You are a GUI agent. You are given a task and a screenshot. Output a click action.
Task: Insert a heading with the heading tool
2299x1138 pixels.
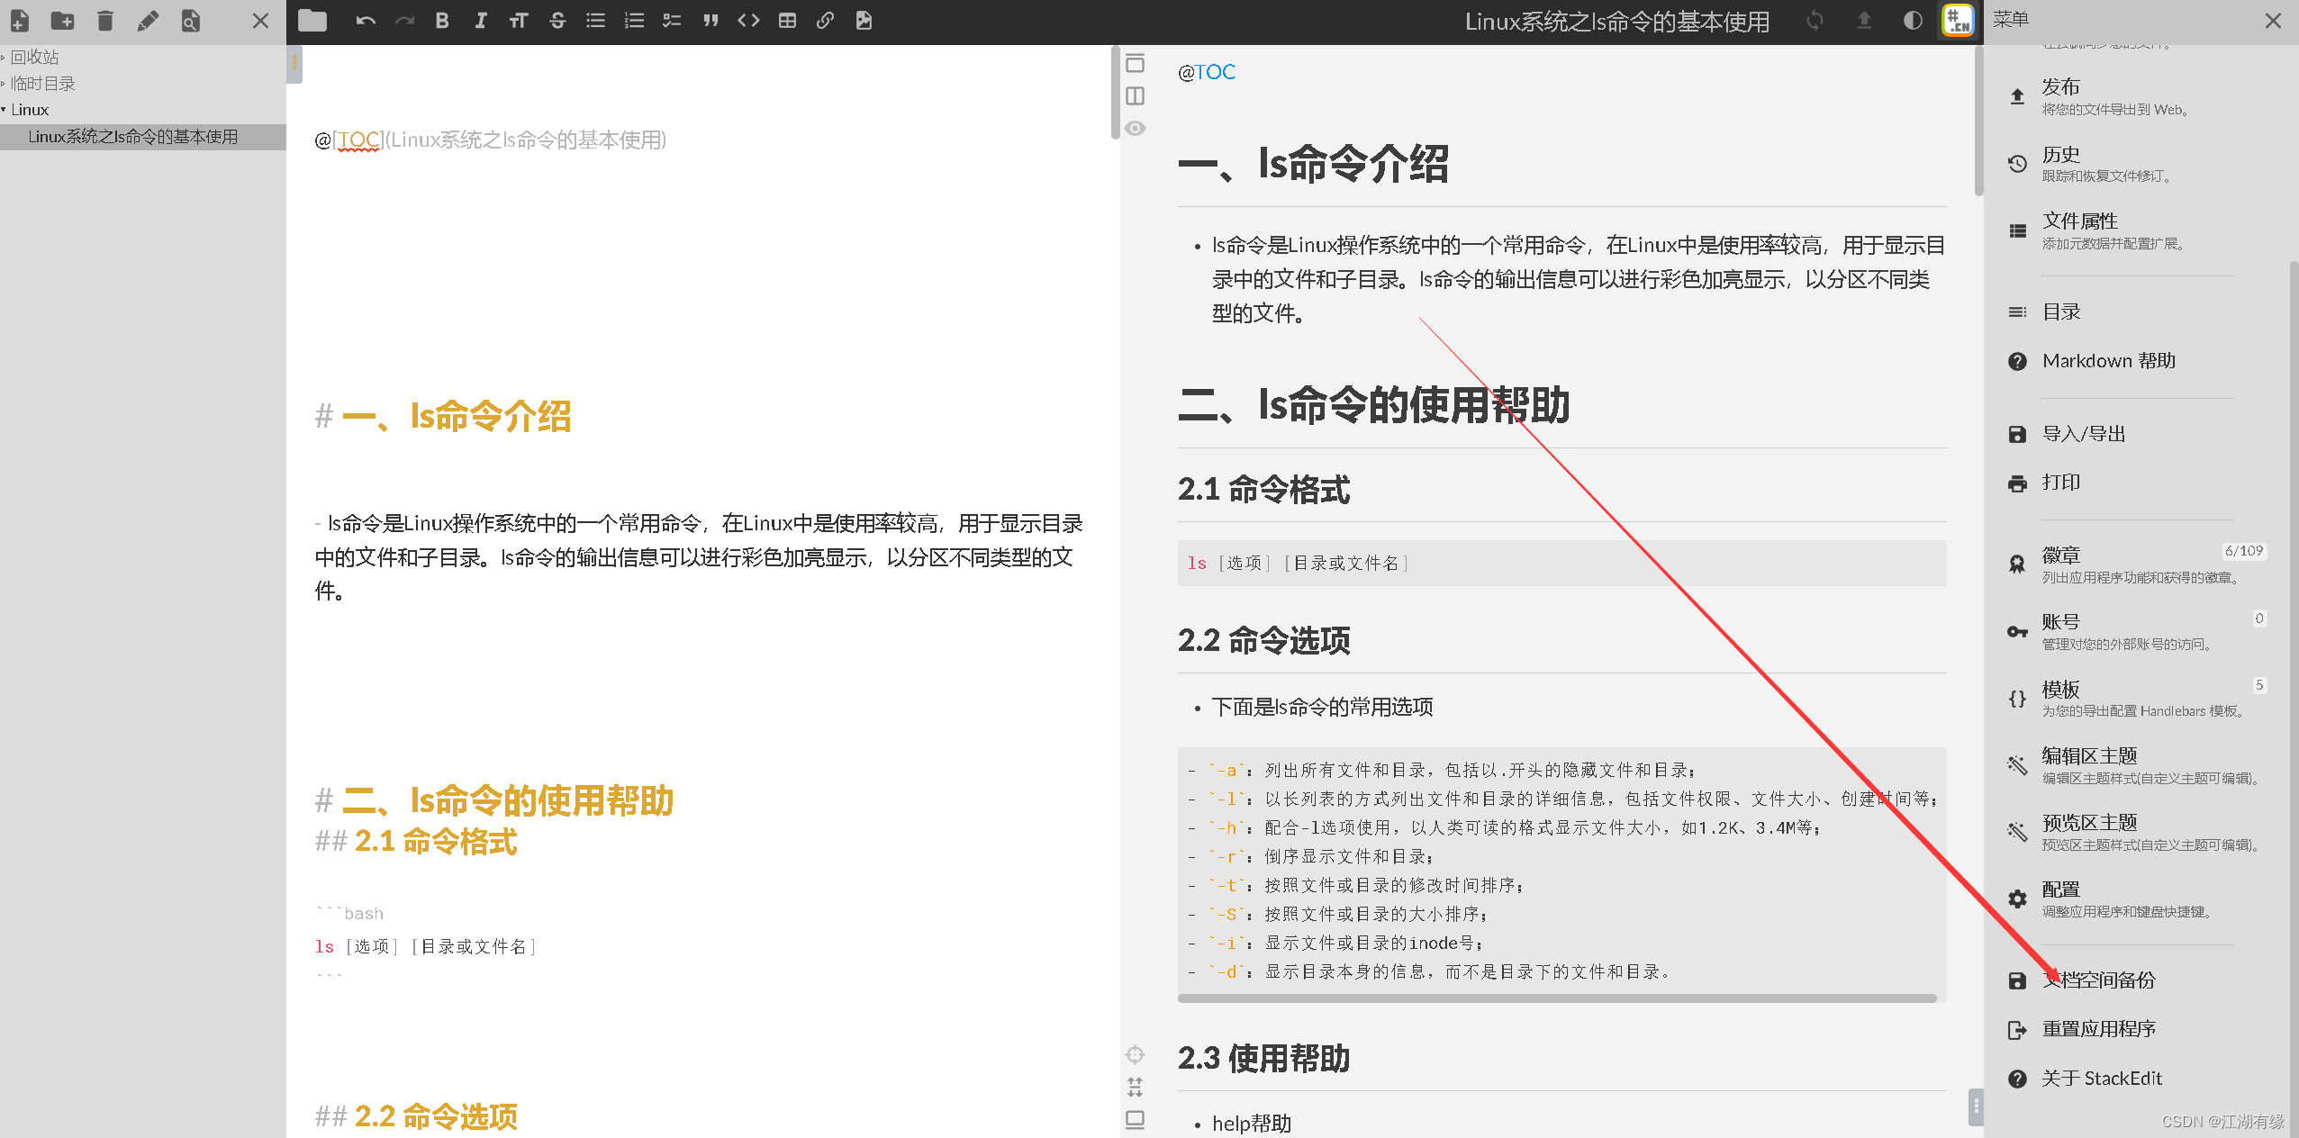[x=519, y=21]
